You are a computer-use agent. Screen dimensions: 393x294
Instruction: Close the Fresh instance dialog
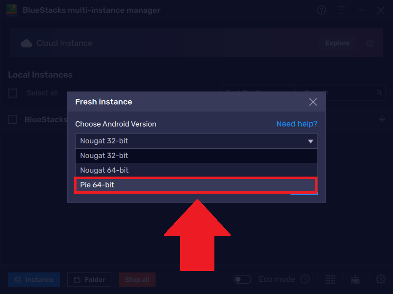click(313, 102)
